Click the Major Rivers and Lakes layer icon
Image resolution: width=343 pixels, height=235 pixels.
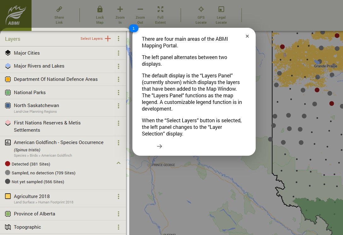pyautogui.click(x=8, y=66)
